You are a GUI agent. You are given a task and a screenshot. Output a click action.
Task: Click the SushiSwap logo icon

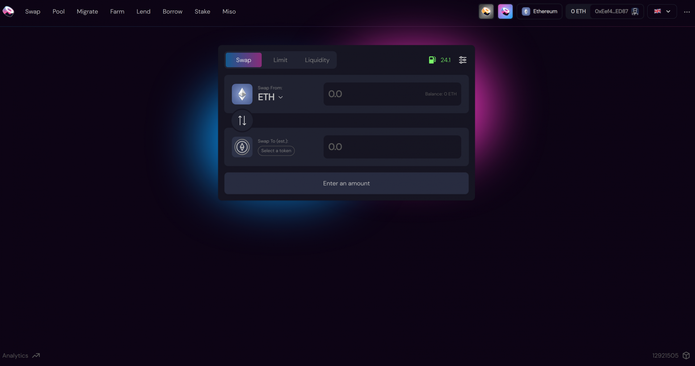[8, 12]
